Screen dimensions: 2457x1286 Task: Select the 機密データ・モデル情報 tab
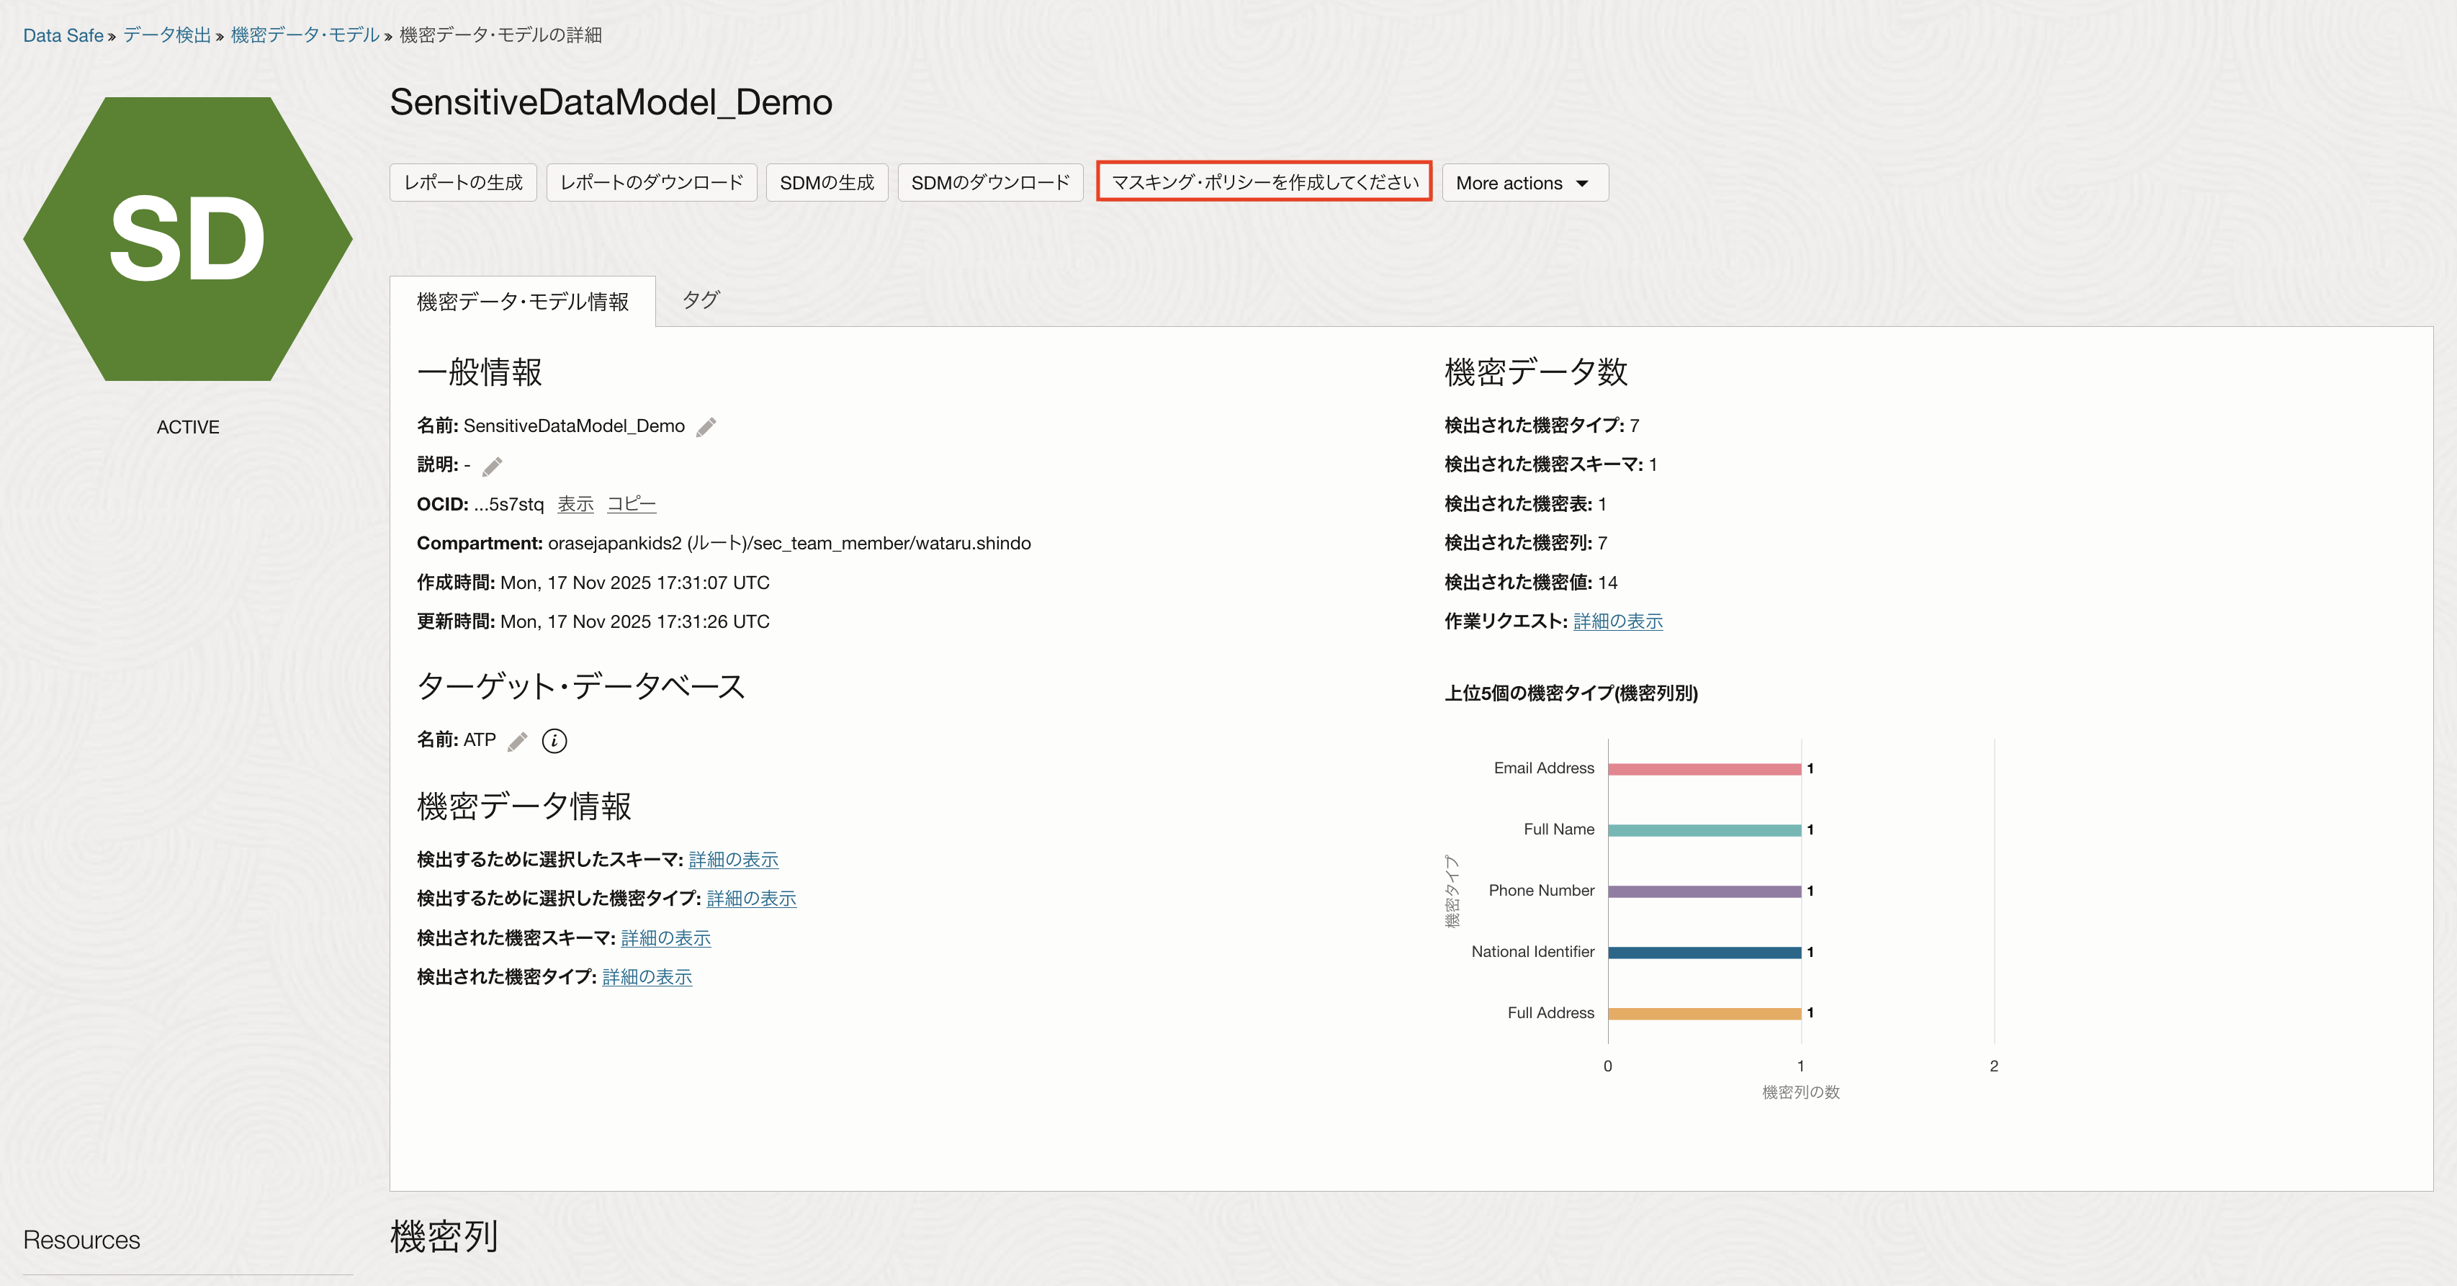coord(523,302)
